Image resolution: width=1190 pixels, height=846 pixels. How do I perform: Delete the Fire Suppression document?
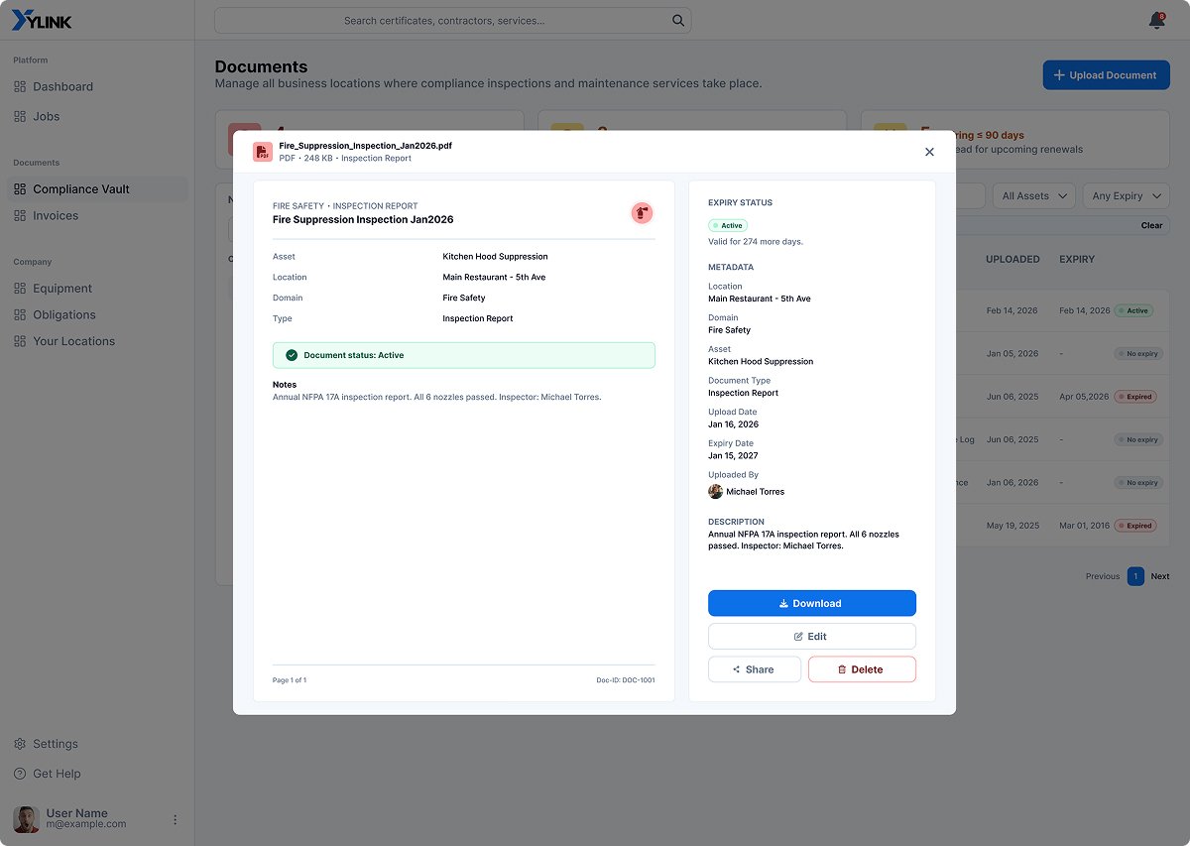click(862, 669)
